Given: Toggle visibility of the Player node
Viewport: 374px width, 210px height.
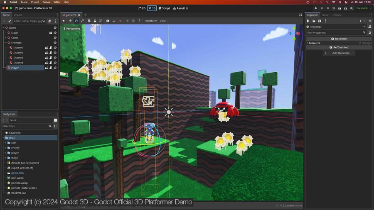Looking at the screenshot, I should [55, 68].
